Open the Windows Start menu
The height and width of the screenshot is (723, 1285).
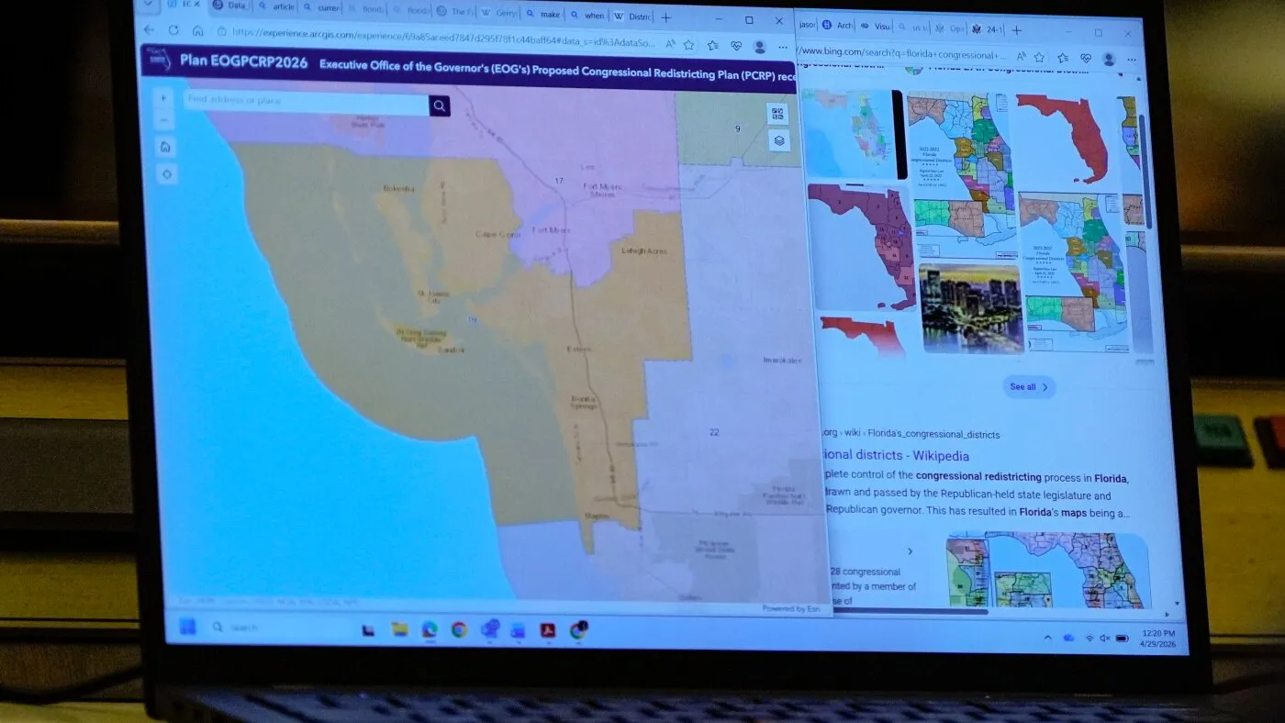(x=187, y=627)
